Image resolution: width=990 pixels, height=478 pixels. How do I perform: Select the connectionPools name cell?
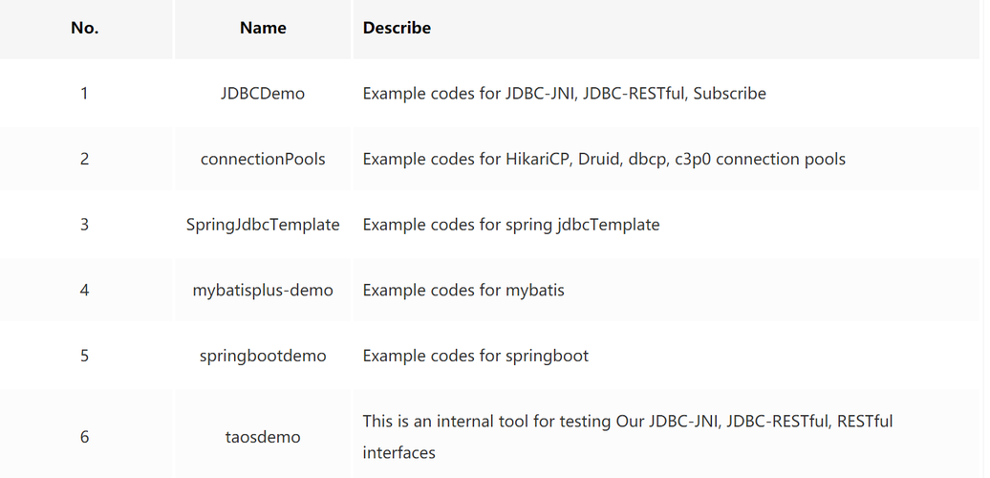(263, 159)
